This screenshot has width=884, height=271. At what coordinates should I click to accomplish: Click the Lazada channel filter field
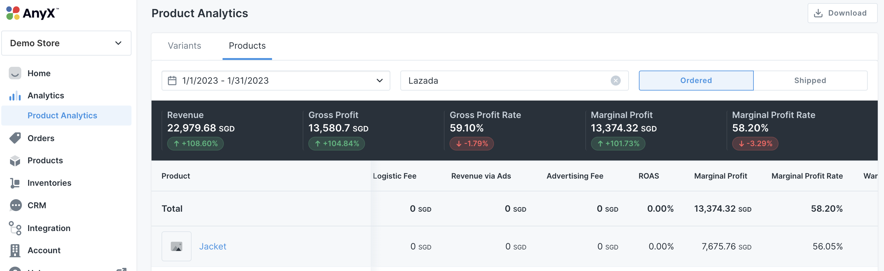505,81
